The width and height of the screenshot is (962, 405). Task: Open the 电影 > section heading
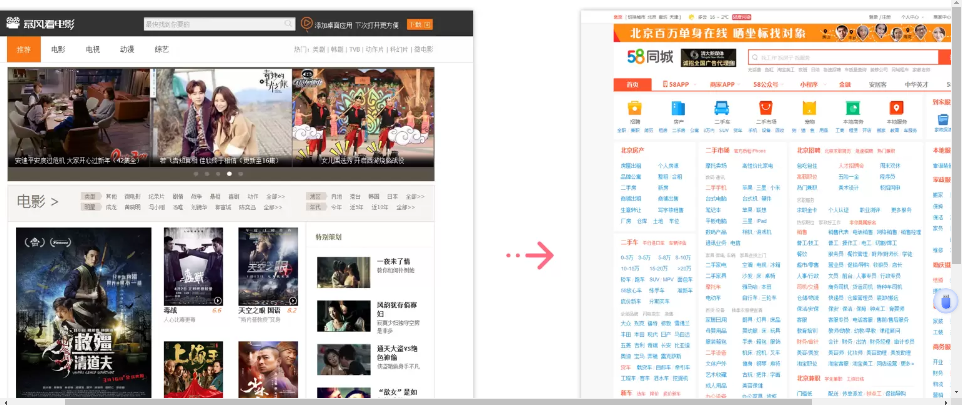click(37, 201)
